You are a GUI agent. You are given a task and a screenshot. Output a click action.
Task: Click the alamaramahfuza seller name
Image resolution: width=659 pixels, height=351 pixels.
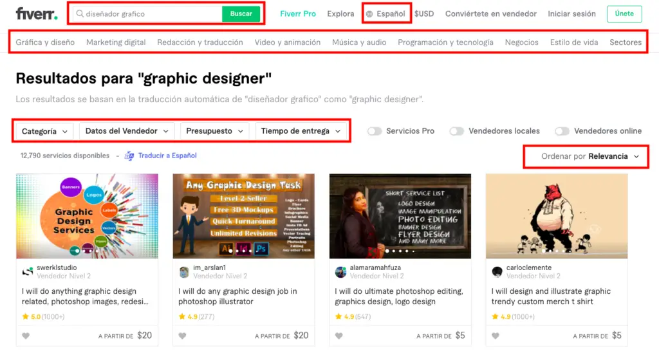[x=375, y=267]
